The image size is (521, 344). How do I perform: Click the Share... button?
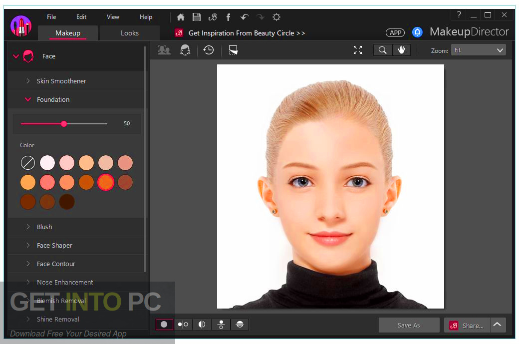(467, 326)
